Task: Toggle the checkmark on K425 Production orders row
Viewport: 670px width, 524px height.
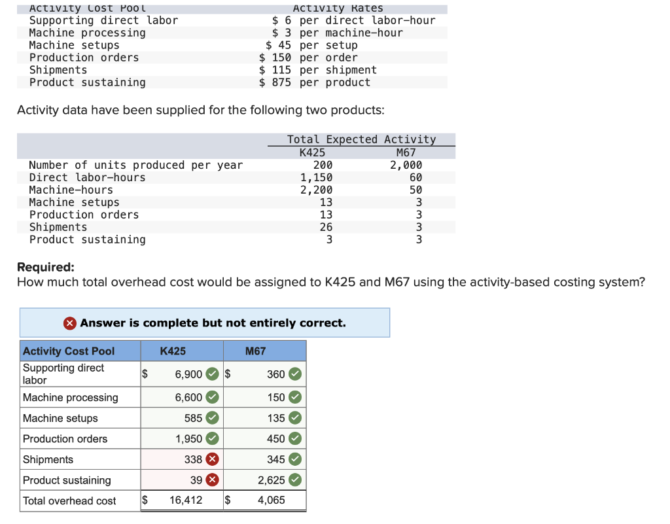Action: tap(212, 438)
